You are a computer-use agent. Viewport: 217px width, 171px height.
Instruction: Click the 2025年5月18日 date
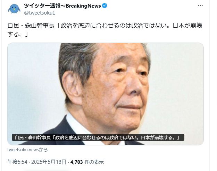pyautogui.click(x=49, y=162)
